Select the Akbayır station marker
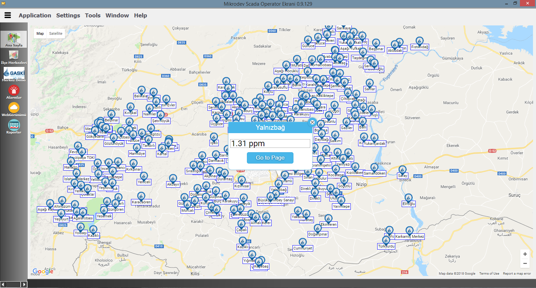The image size is (536, 288). pyautogui.click(x=173, y=179)
